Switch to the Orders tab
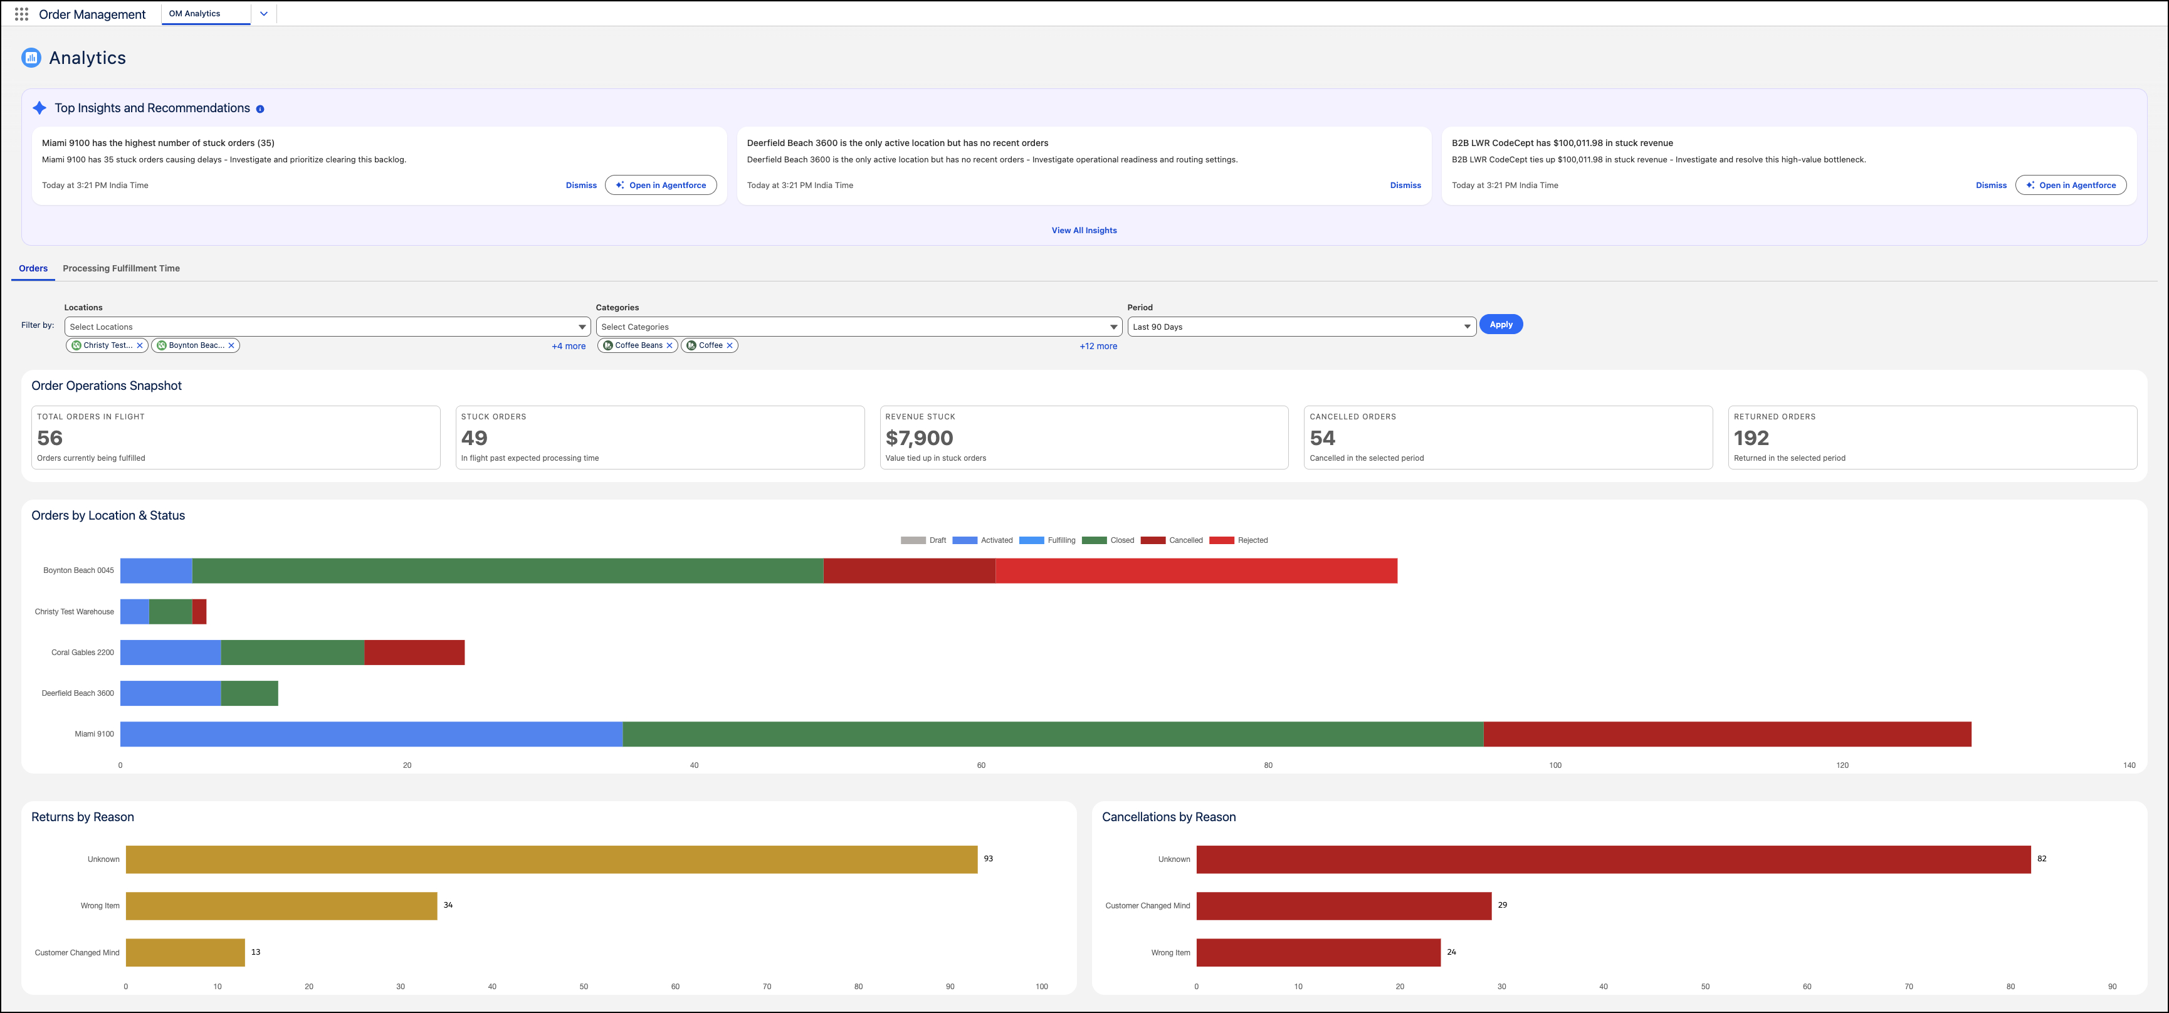The width and height of the screenshot is (2169, 1013). coord(34,269)
